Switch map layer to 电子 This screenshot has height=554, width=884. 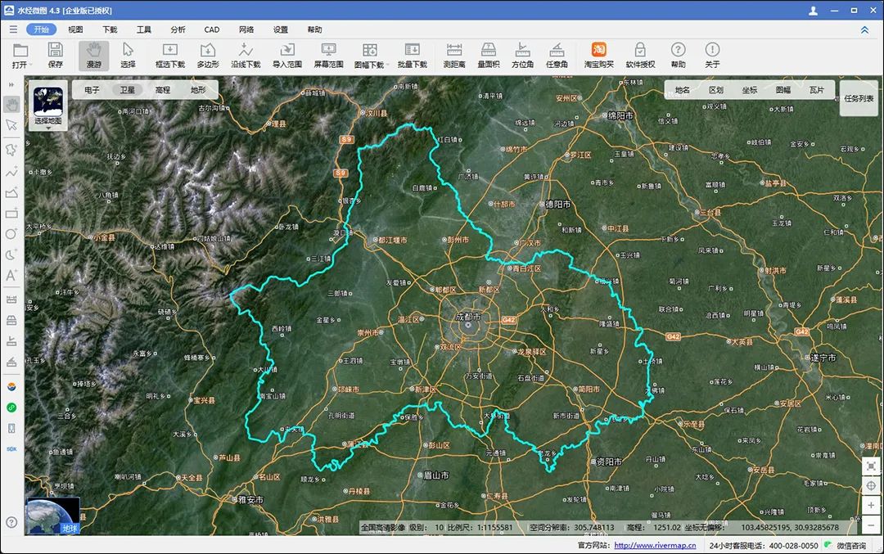[x=92, y=90]
